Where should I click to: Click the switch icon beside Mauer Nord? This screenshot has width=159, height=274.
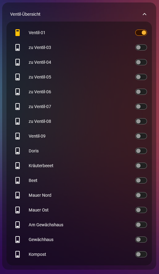click(x=18, y=195)
